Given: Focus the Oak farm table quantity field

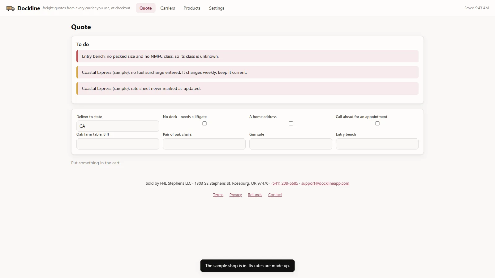Looking at the screenshot, I should (118, 144).
